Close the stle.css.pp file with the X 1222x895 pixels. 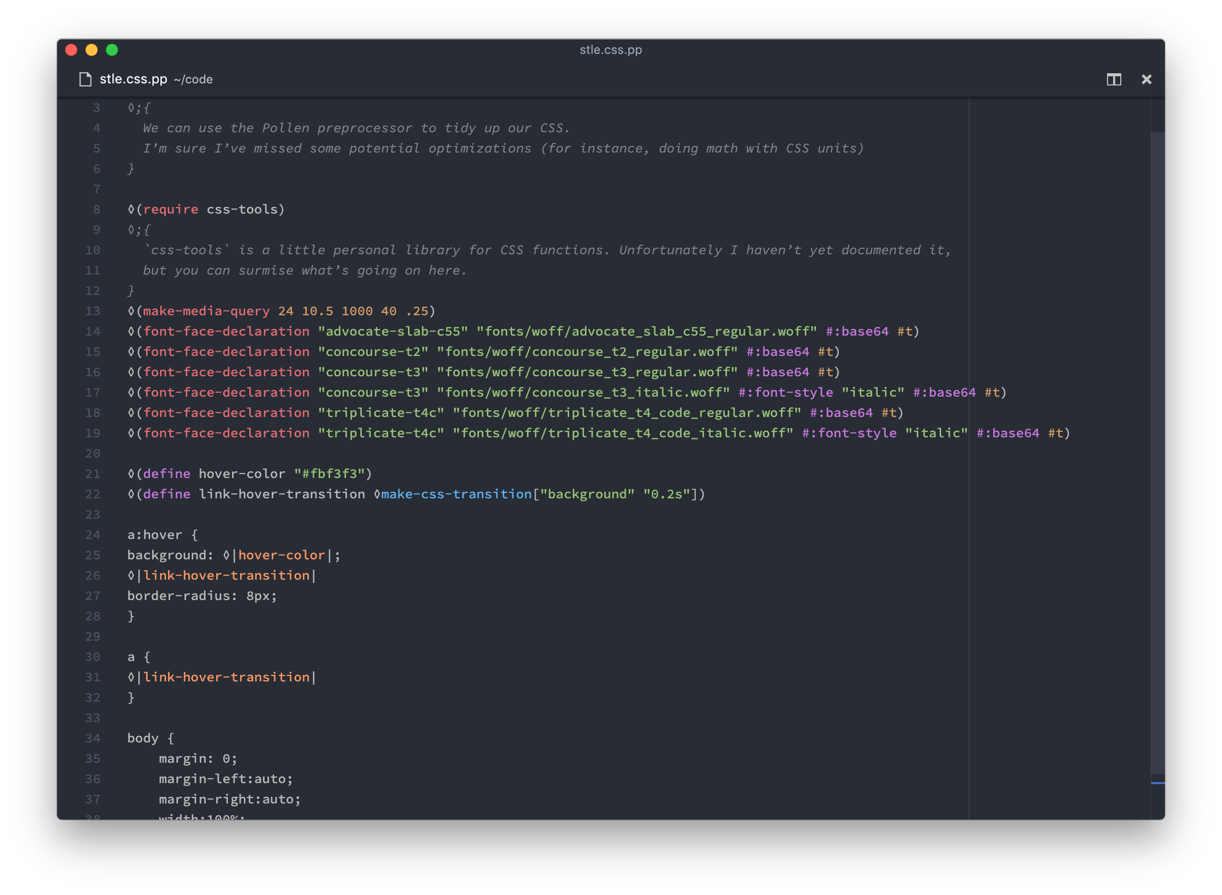click(1146, 80)
